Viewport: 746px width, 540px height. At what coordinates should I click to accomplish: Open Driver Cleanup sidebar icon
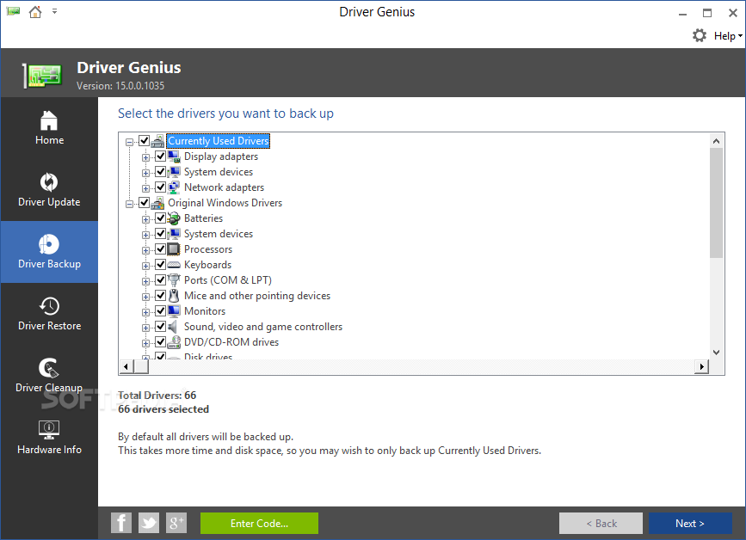click(49, 367)
